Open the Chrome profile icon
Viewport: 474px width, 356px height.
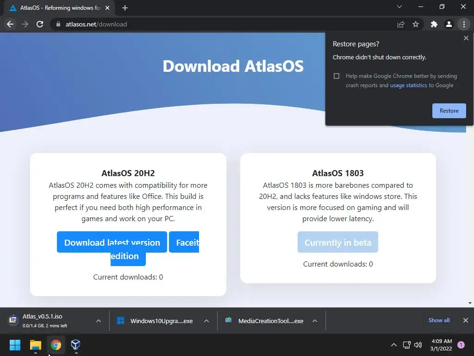(449, 24)
